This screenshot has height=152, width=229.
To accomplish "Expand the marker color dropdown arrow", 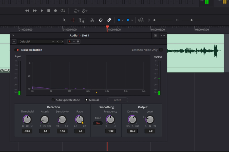I will [x=132, y=20].
